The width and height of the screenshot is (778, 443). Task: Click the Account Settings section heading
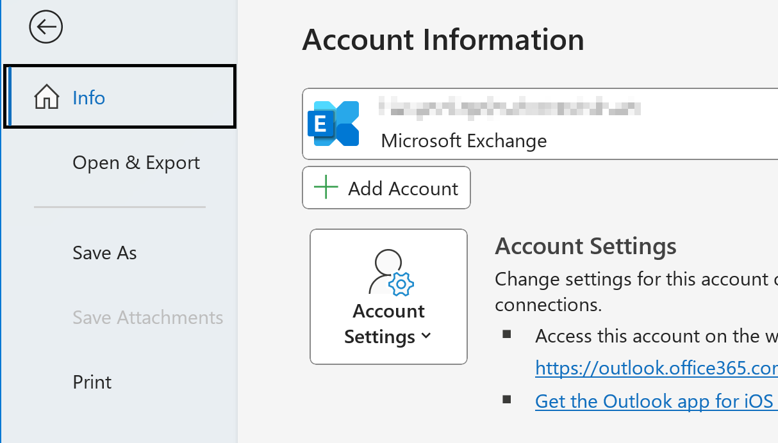pyautogui.click(x=586, y=246)
